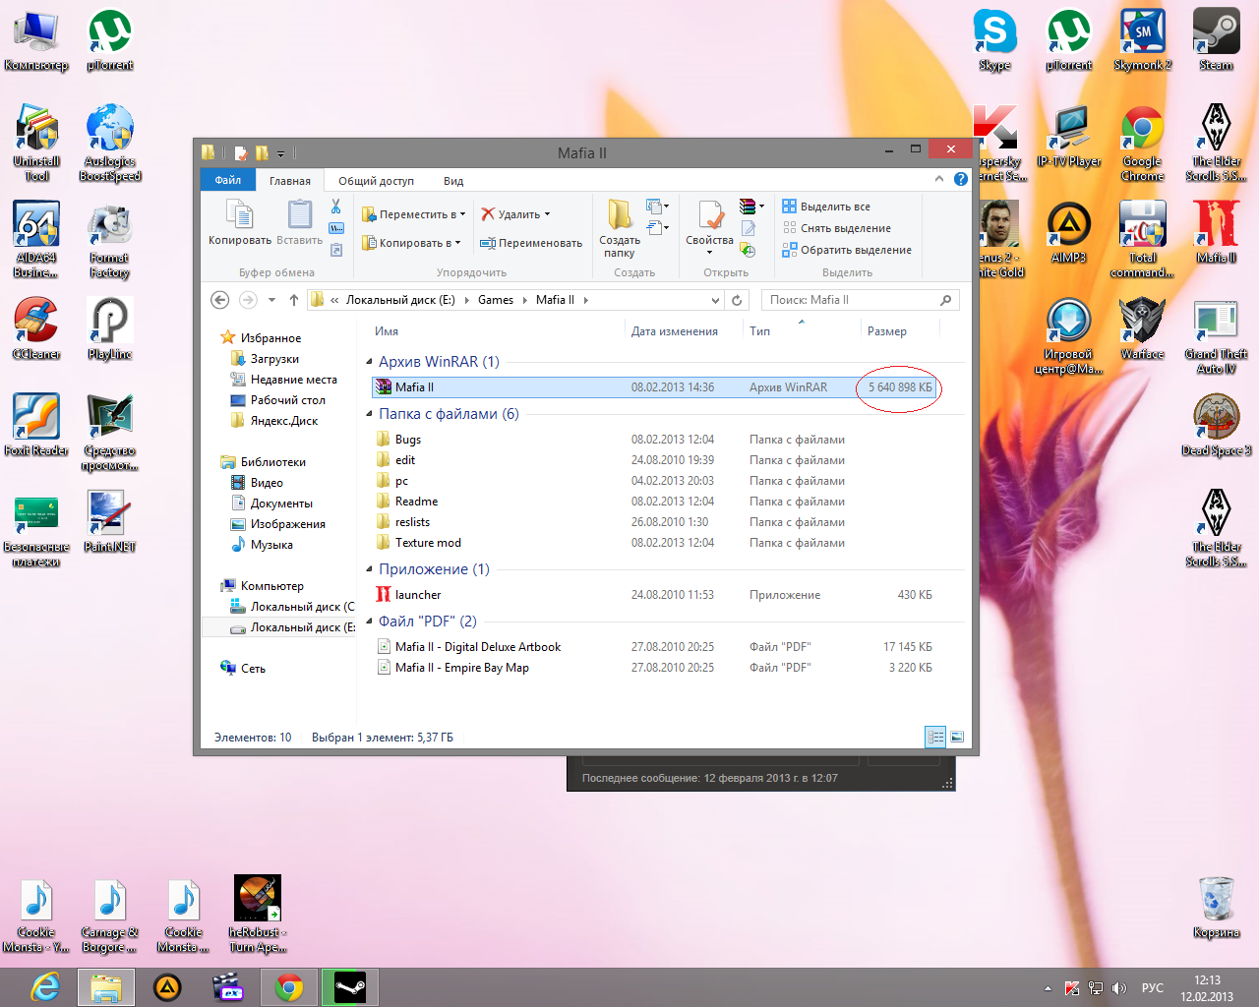Click the Поиск: Mafia II search field
The height and width of the screenshot is (1007, 1259).
850,300
